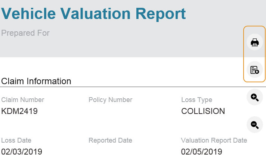Click the Vehicle Valuation Report title
This screenshot has height=162, width=266.
[93, 14]
